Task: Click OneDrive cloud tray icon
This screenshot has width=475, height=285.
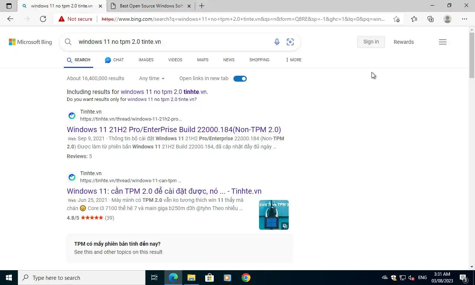Action: pos(385,278)
